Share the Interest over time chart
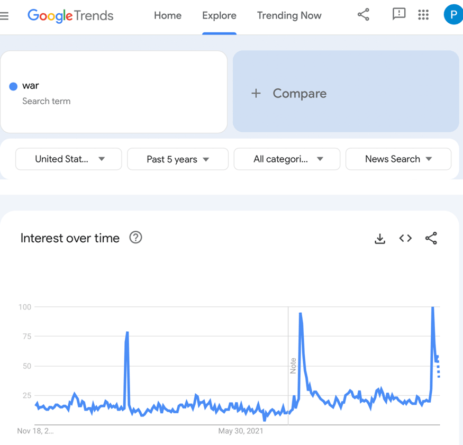Viewport: 463px width, 445px height. tap(431, 239)
